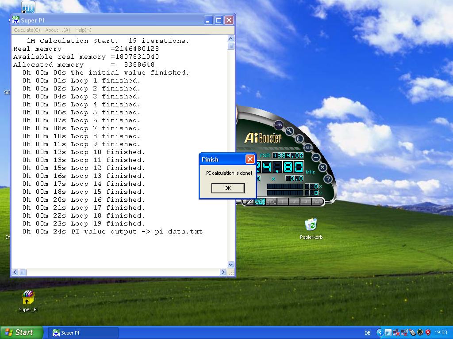Click 'PI calculation is done!' message text
The image size is (453, 339).
tap(229, 173)
